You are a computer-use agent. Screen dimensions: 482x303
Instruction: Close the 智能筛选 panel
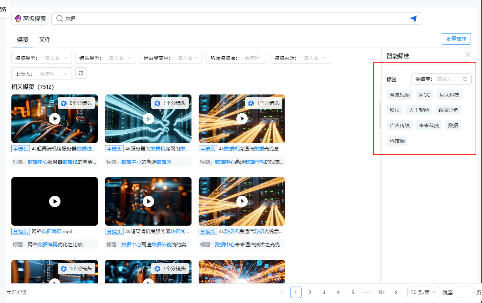(x=468, y=55)
